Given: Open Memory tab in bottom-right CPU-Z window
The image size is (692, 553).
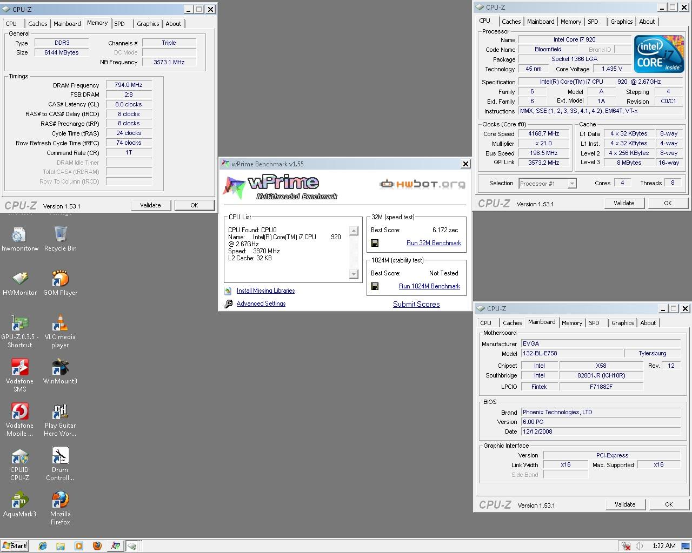Looking at the screenshot, I should 572,323.
